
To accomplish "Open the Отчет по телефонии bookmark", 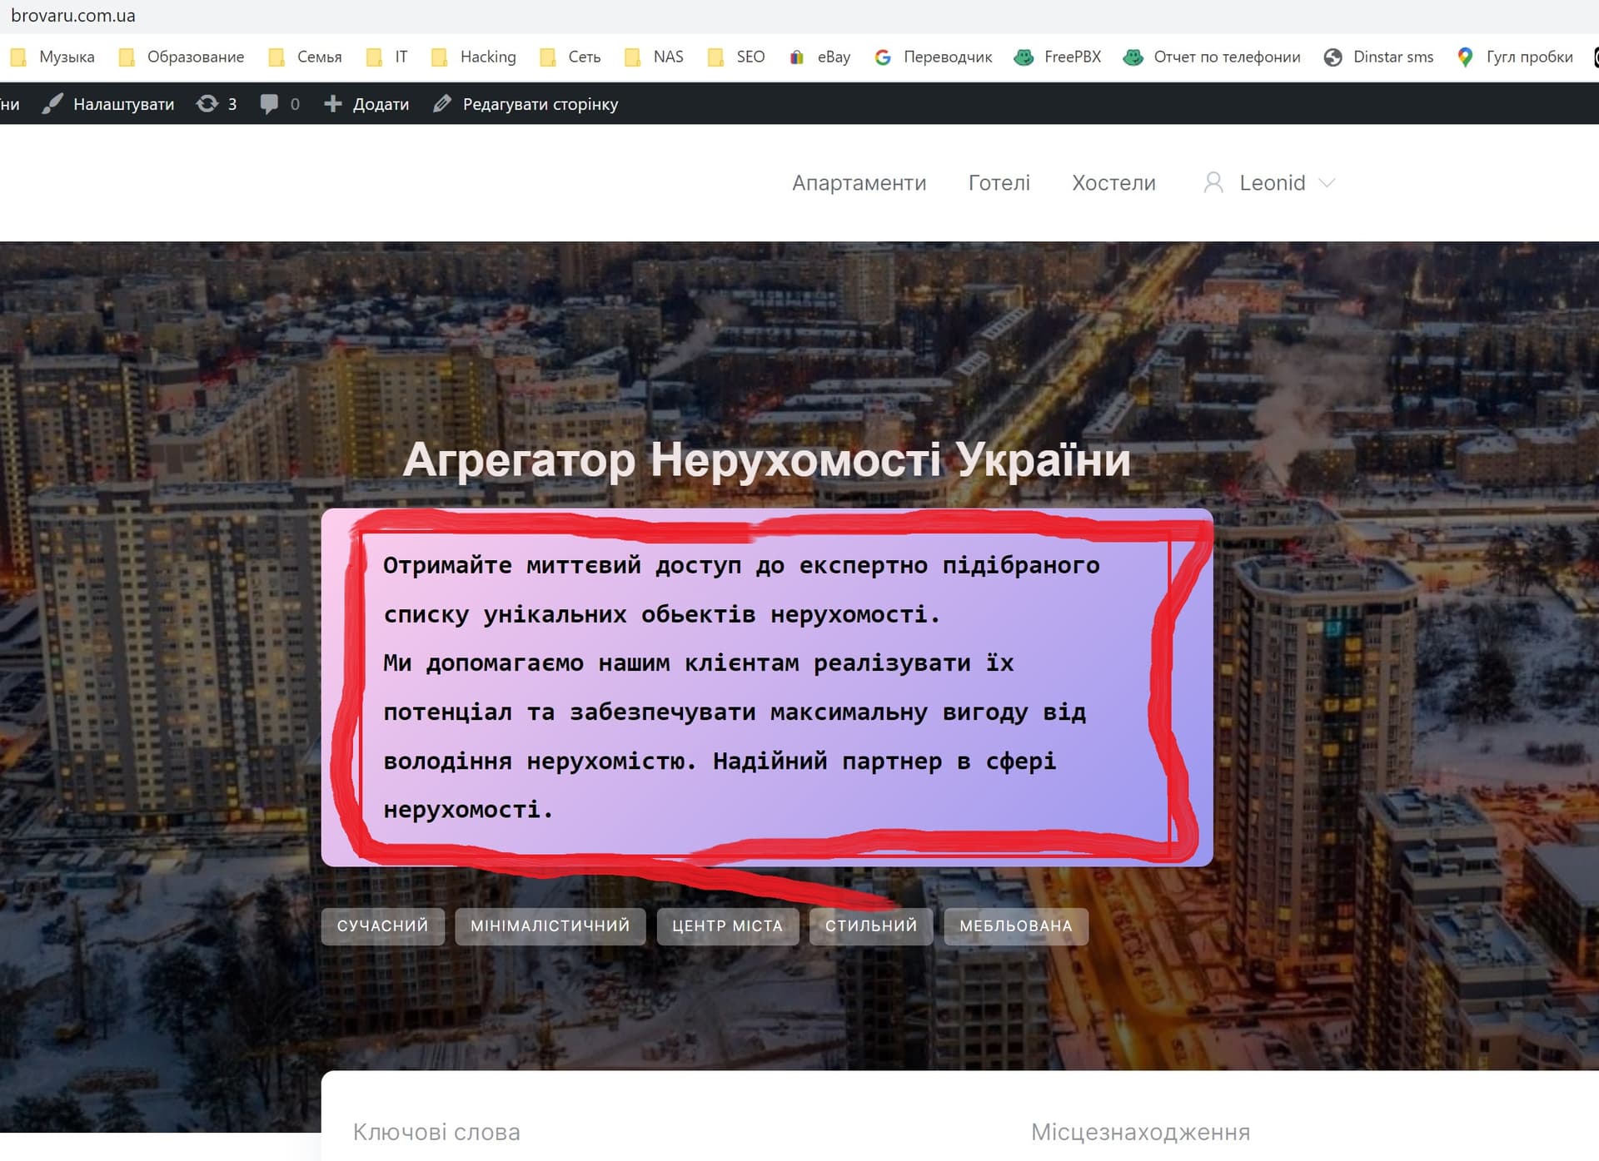I will (x=1212, y=57).
